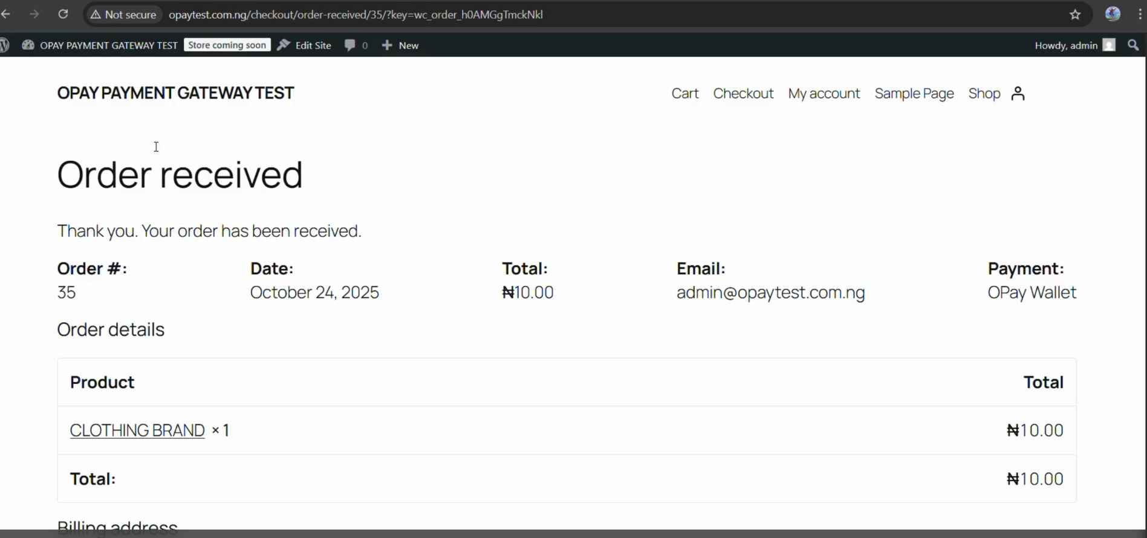Open the CLOTHING BRAND product link
The width and height of the screenshot is (1147, 538).
(137, 430)
